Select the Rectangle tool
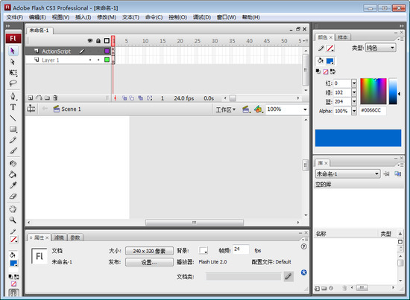Viewport: 410px width, 300px height. click(13, 129)
